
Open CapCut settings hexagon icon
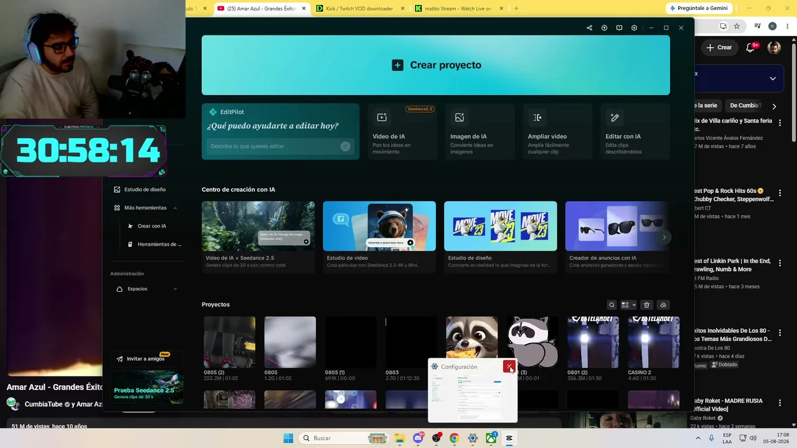(x=634, y=28)
